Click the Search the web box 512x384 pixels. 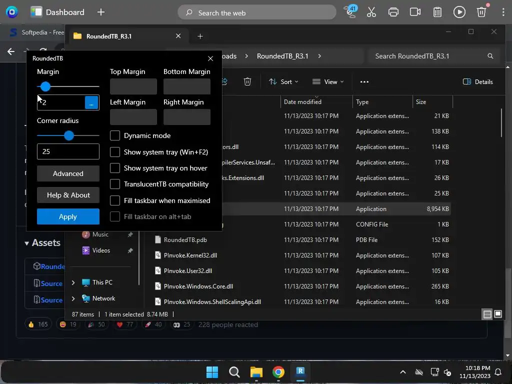pos(256,12)
